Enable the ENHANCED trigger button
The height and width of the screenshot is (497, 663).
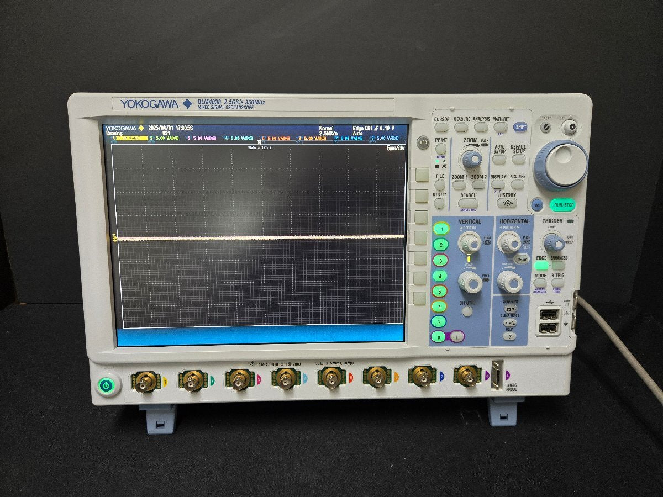559,266
